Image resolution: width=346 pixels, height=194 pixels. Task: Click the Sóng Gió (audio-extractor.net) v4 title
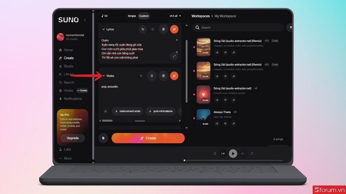click(232, 88)
